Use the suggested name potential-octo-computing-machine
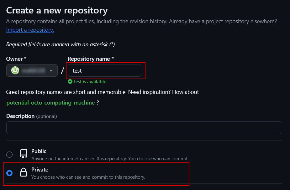The height and width of the screenshot is (190, 290). (50, 103)
